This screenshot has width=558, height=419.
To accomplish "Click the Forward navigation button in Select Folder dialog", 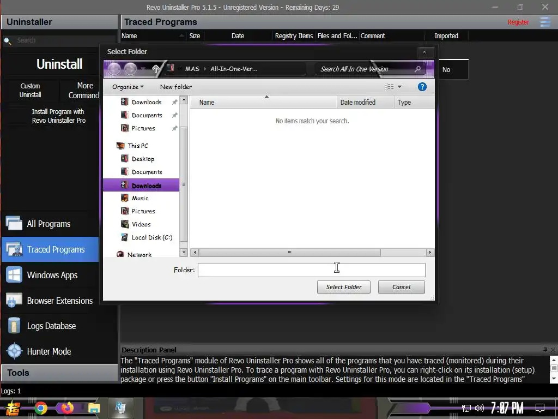I will (130, 69).
